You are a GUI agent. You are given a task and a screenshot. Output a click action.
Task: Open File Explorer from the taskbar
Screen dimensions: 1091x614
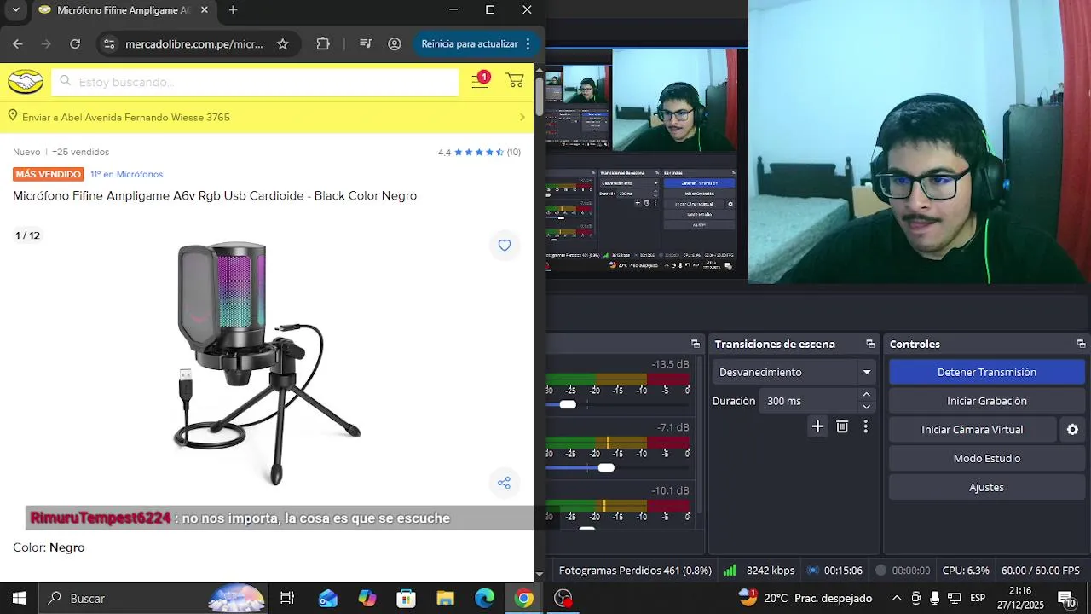point(446,598)
